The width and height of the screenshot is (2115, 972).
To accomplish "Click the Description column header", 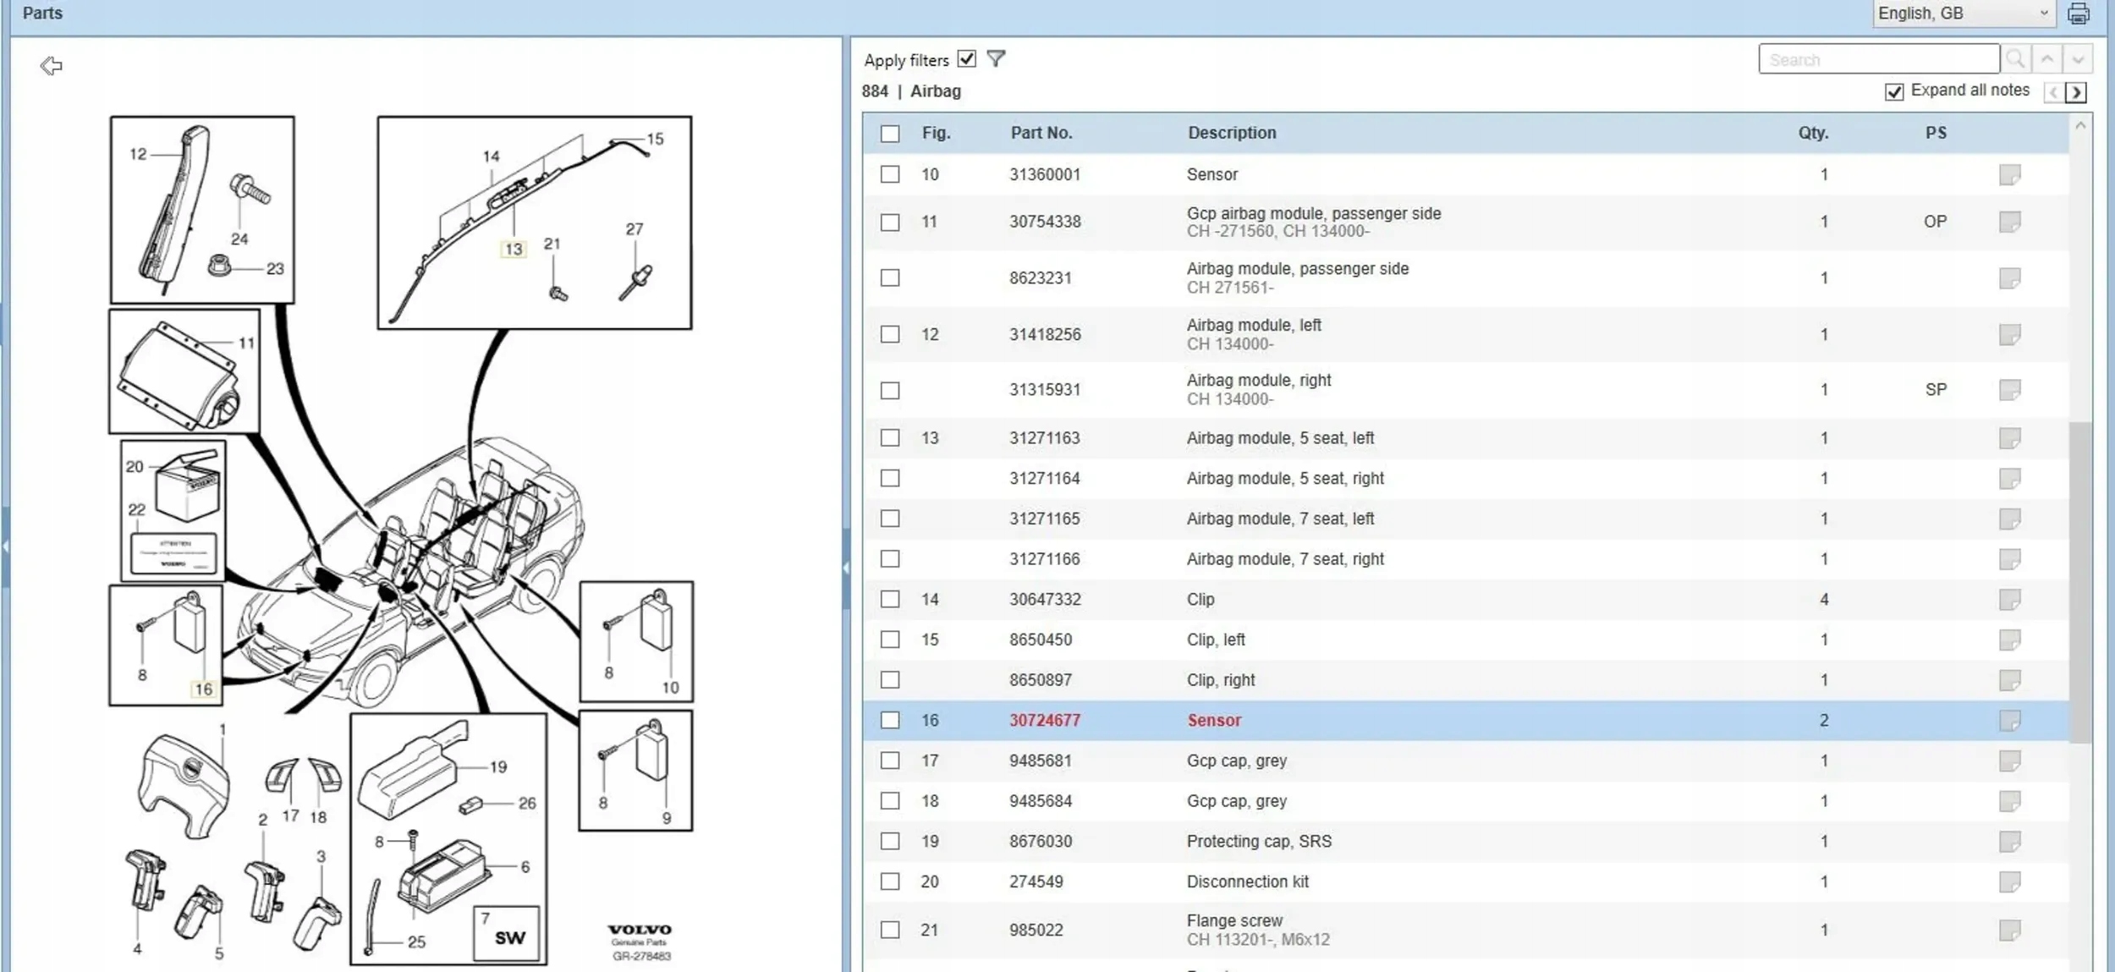I will coord(1232,133).
